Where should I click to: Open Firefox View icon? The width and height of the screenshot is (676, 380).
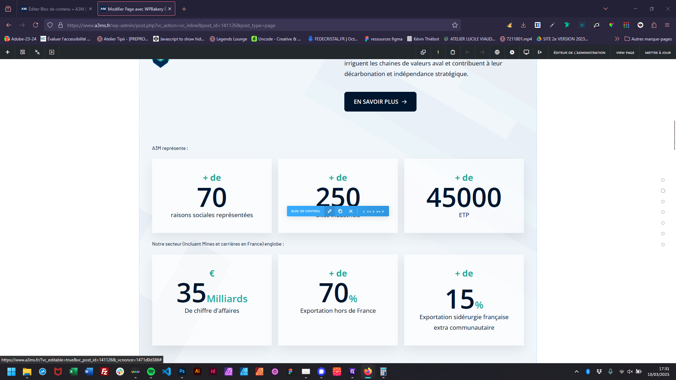[8, 9]
